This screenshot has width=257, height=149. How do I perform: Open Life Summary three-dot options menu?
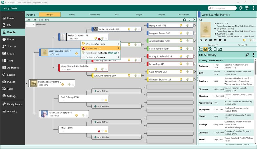(x=253, y=55)
